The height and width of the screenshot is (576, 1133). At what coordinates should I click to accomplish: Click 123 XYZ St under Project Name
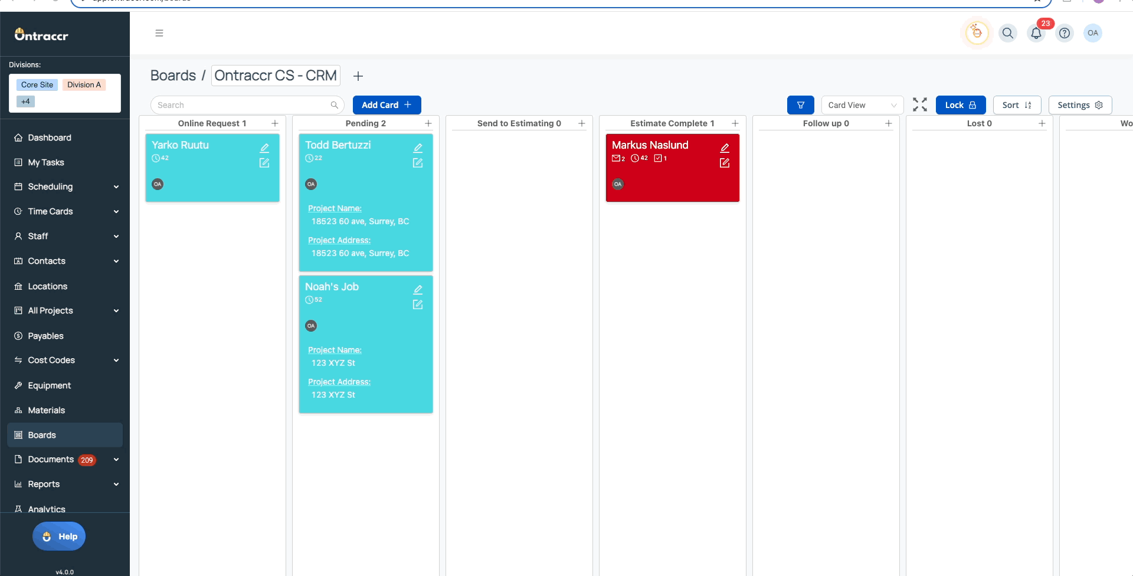click(333, 363)
